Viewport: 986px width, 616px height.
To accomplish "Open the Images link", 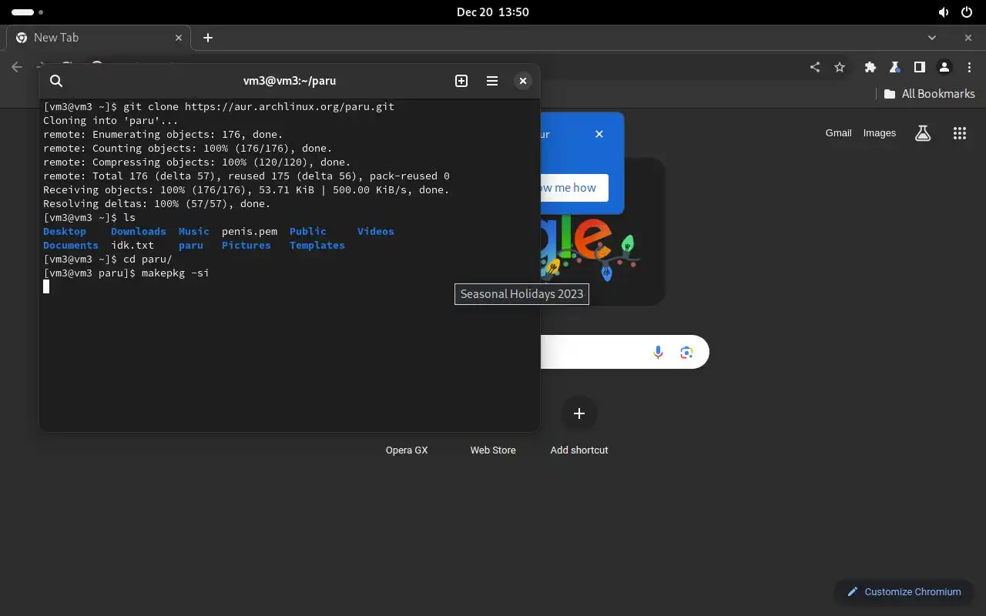I will (880, 133).
